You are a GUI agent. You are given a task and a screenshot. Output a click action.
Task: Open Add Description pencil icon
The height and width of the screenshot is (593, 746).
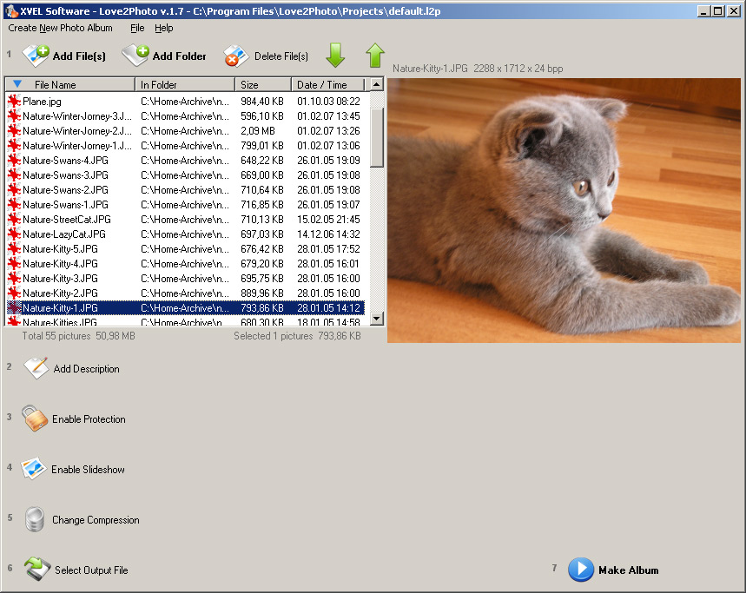(36, 368)
